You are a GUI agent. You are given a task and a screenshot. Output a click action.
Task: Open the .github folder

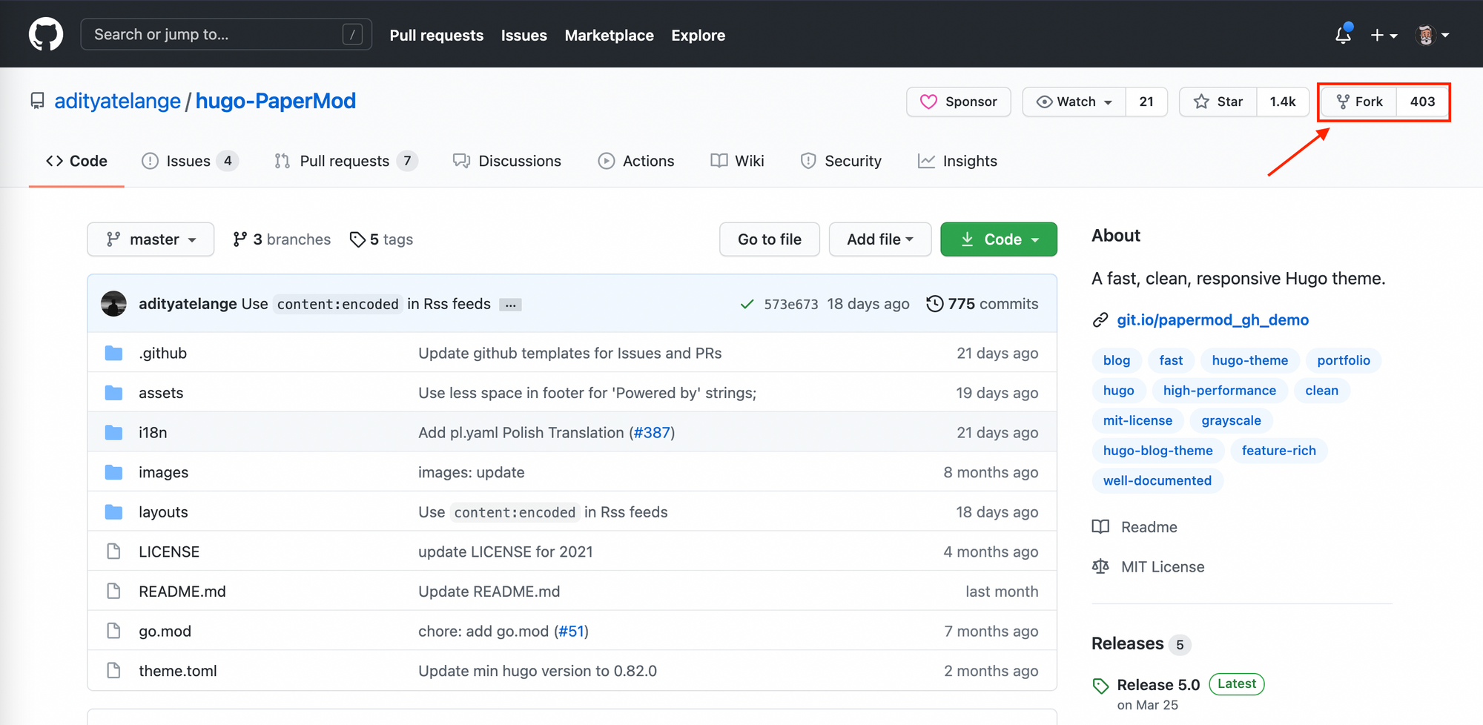pos(162,354)
